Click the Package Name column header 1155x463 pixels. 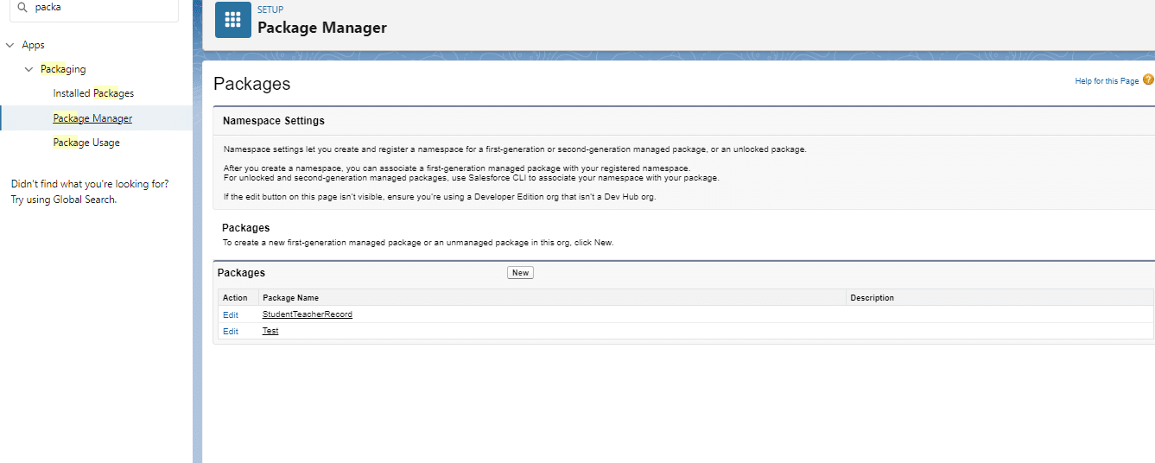point(290,298)
